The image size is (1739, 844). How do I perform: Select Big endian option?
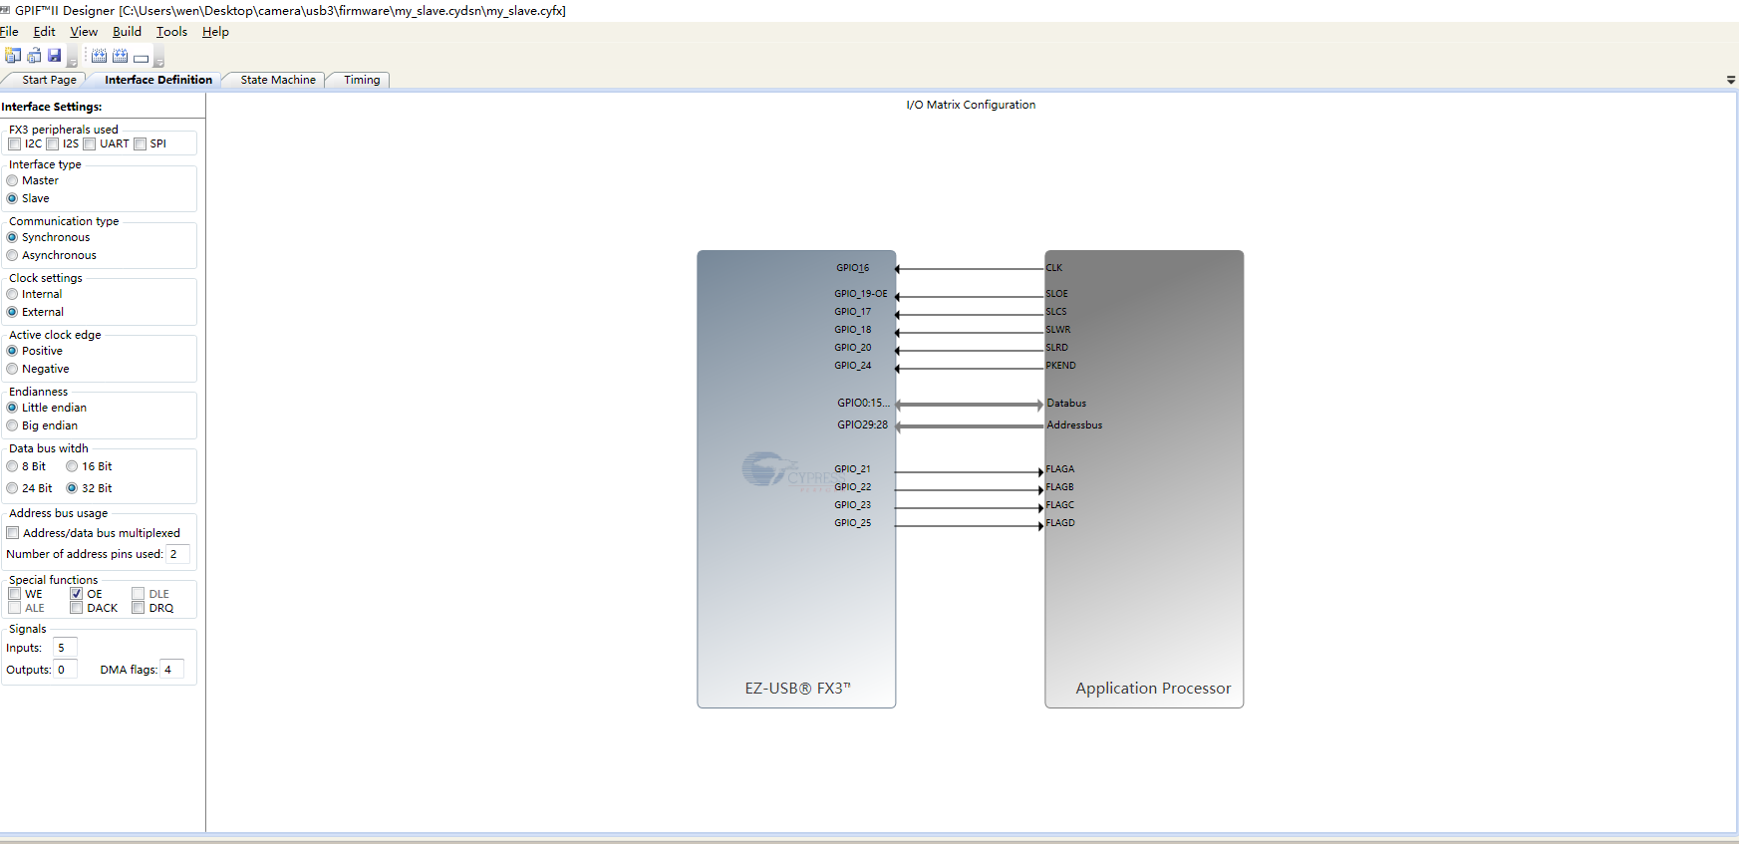pos(12,426)
